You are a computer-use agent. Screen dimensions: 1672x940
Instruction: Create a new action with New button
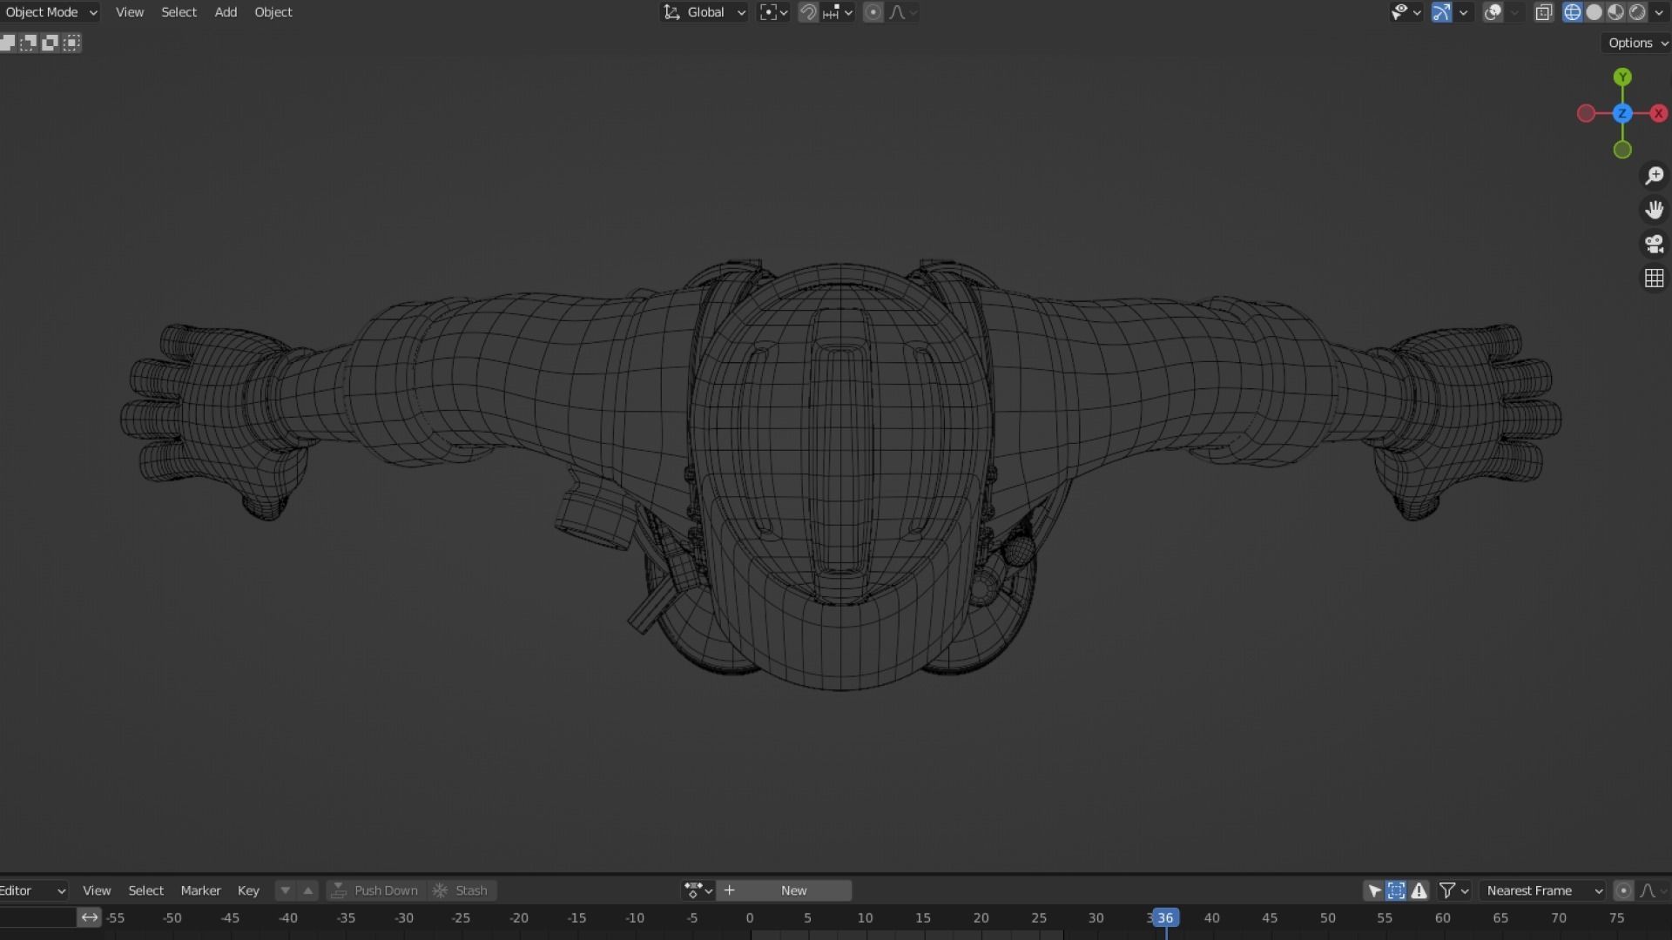coord(784,890)
